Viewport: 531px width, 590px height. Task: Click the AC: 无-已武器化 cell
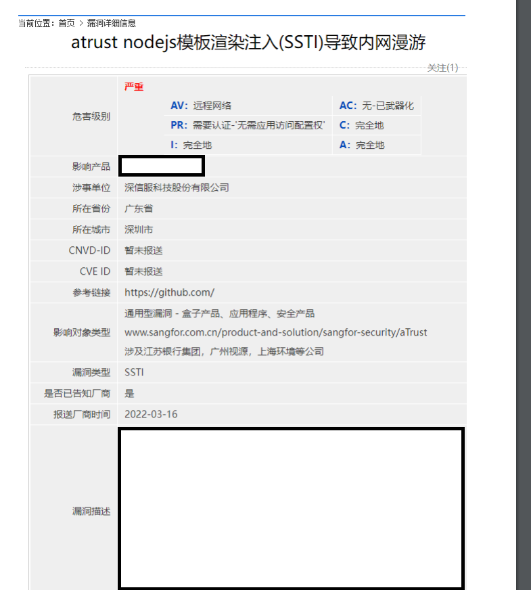[377, 106]
